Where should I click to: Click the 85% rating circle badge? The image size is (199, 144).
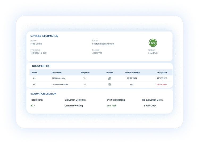153,43
